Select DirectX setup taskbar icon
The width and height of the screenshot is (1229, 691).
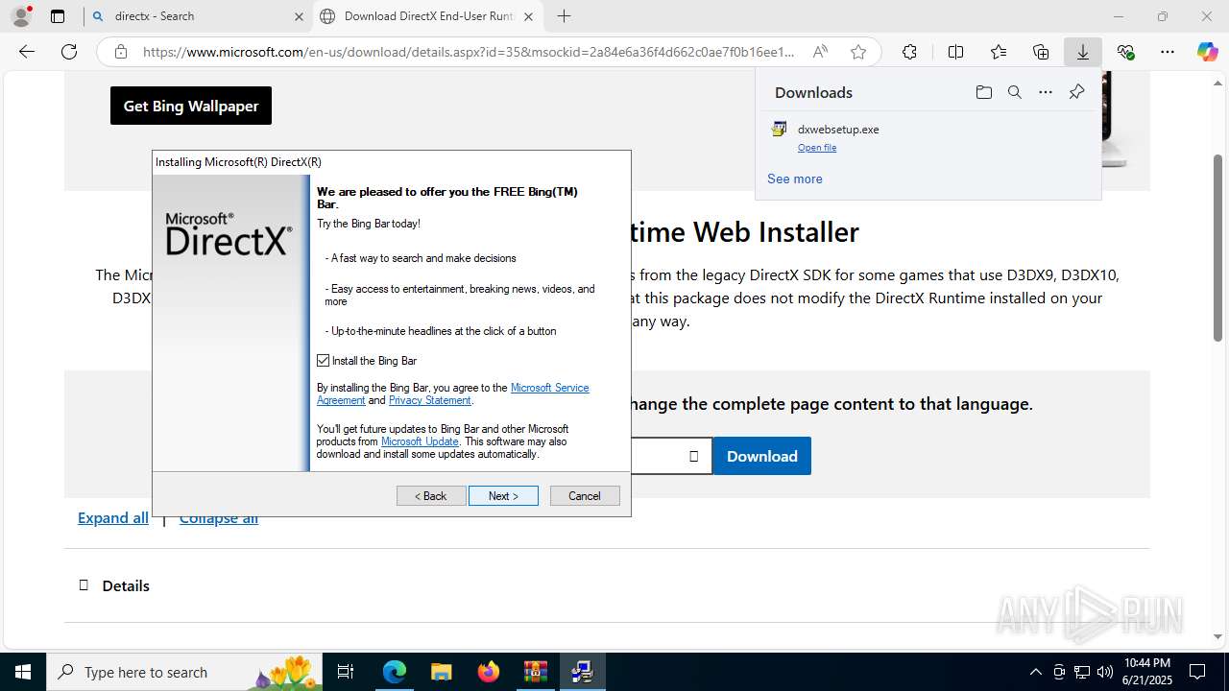pos(582,672)
